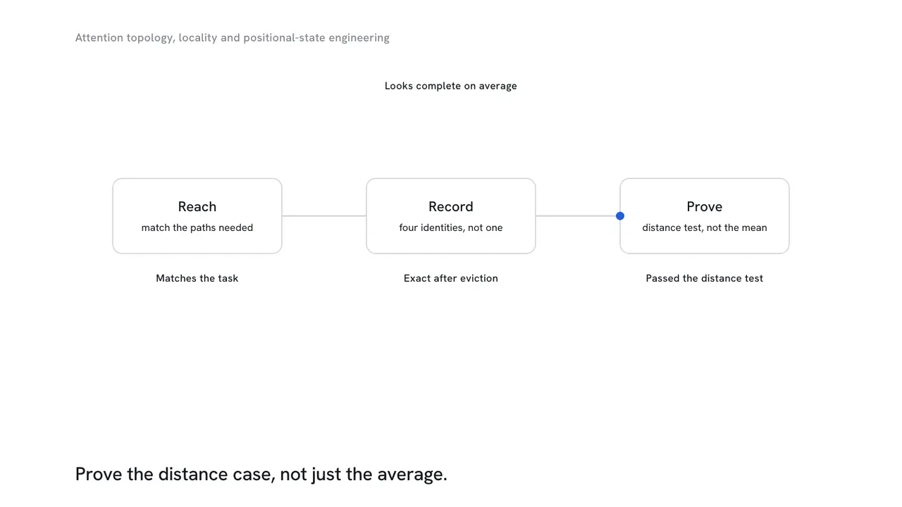902x507 pixels.
Task: Select 'match the paths needed' subtitle
Action: tap(197, 227)
